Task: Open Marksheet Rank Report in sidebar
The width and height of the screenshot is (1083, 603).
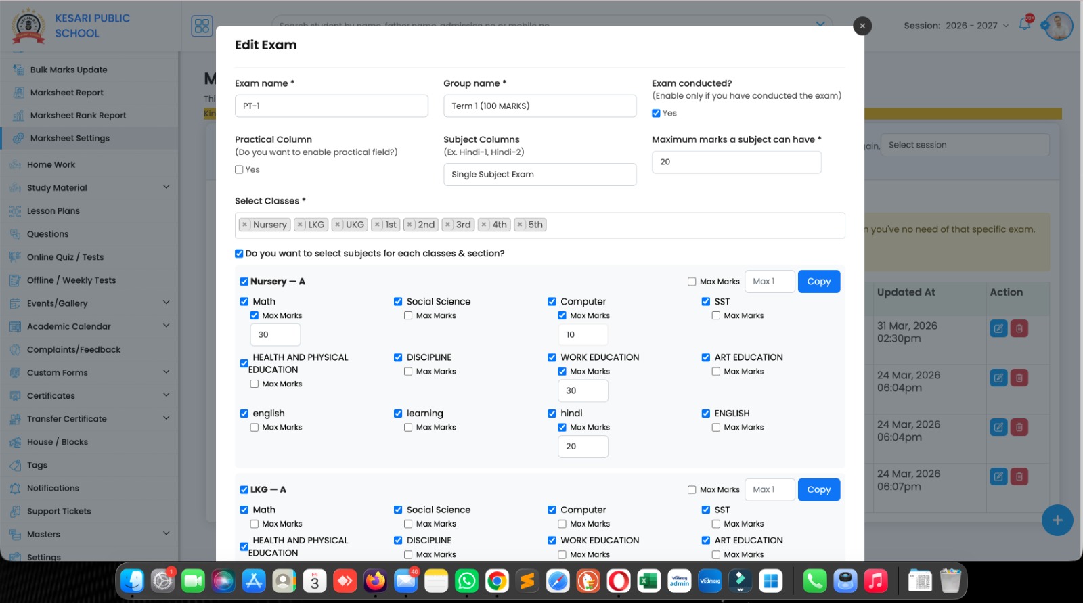Action: click(78, 116)
